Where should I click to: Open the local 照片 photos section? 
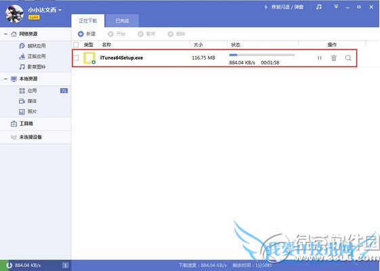coord(28,112)
